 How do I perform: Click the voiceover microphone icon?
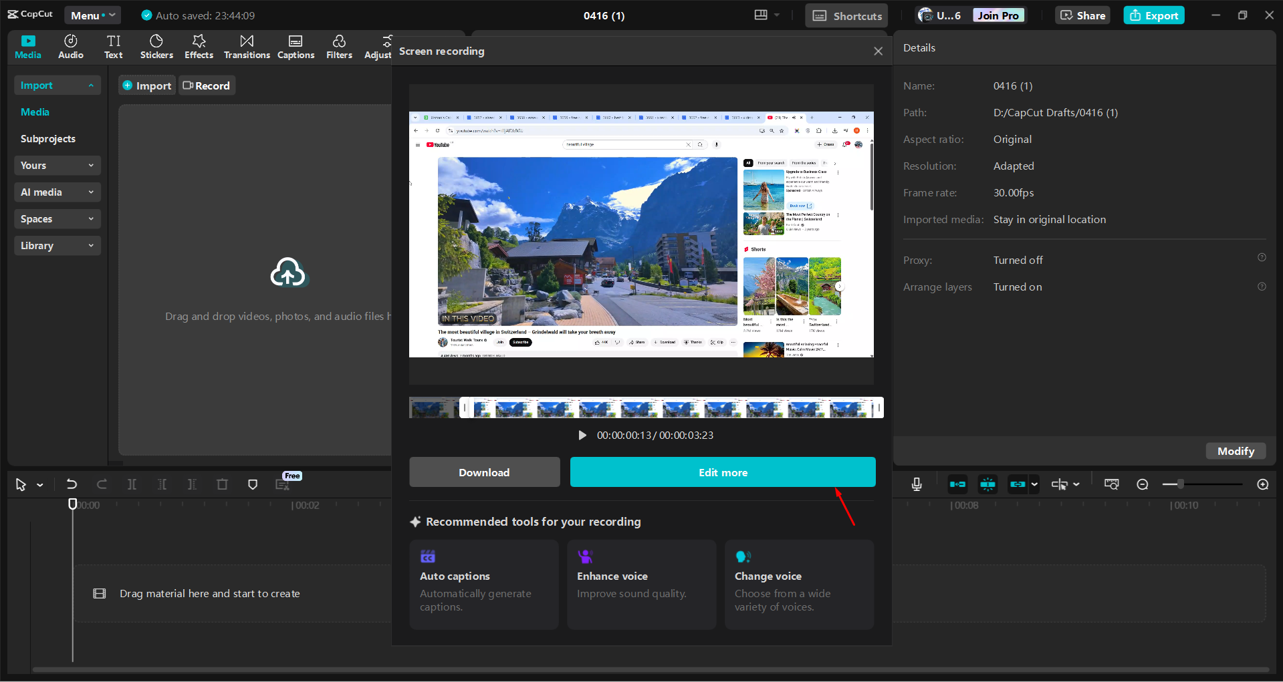917,484
